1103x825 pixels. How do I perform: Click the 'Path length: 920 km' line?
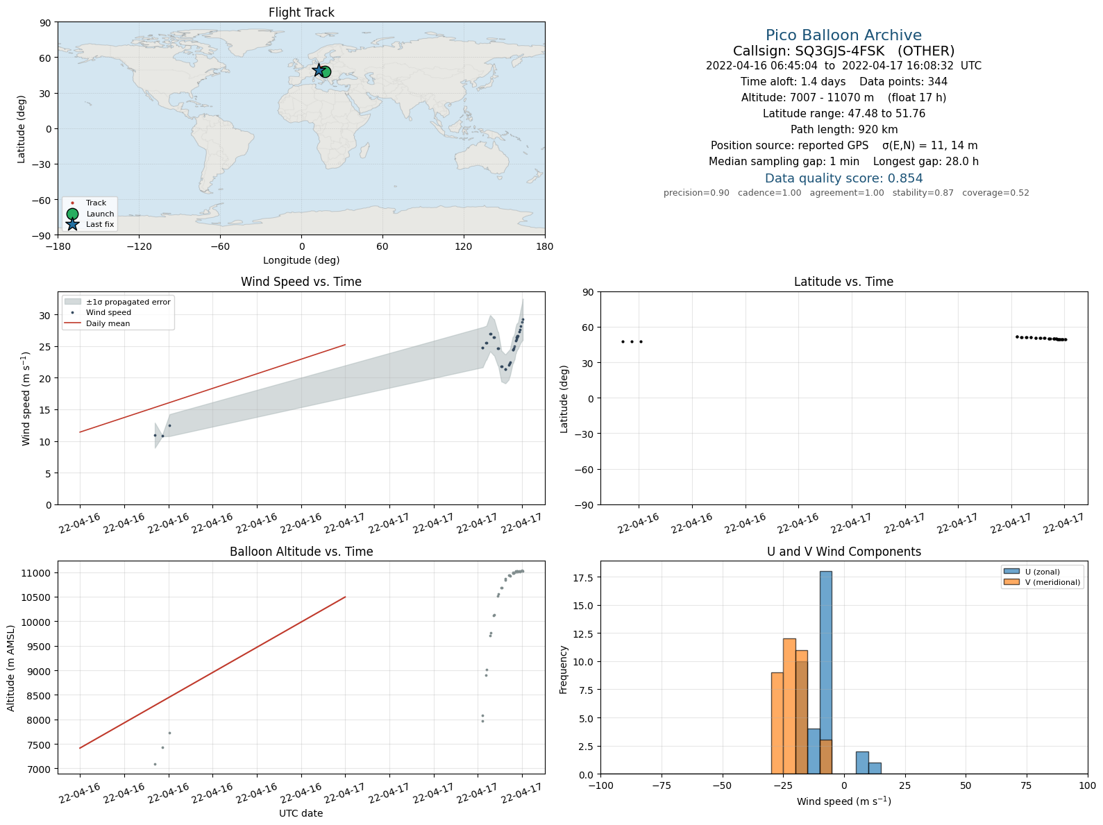click(843, 130)
